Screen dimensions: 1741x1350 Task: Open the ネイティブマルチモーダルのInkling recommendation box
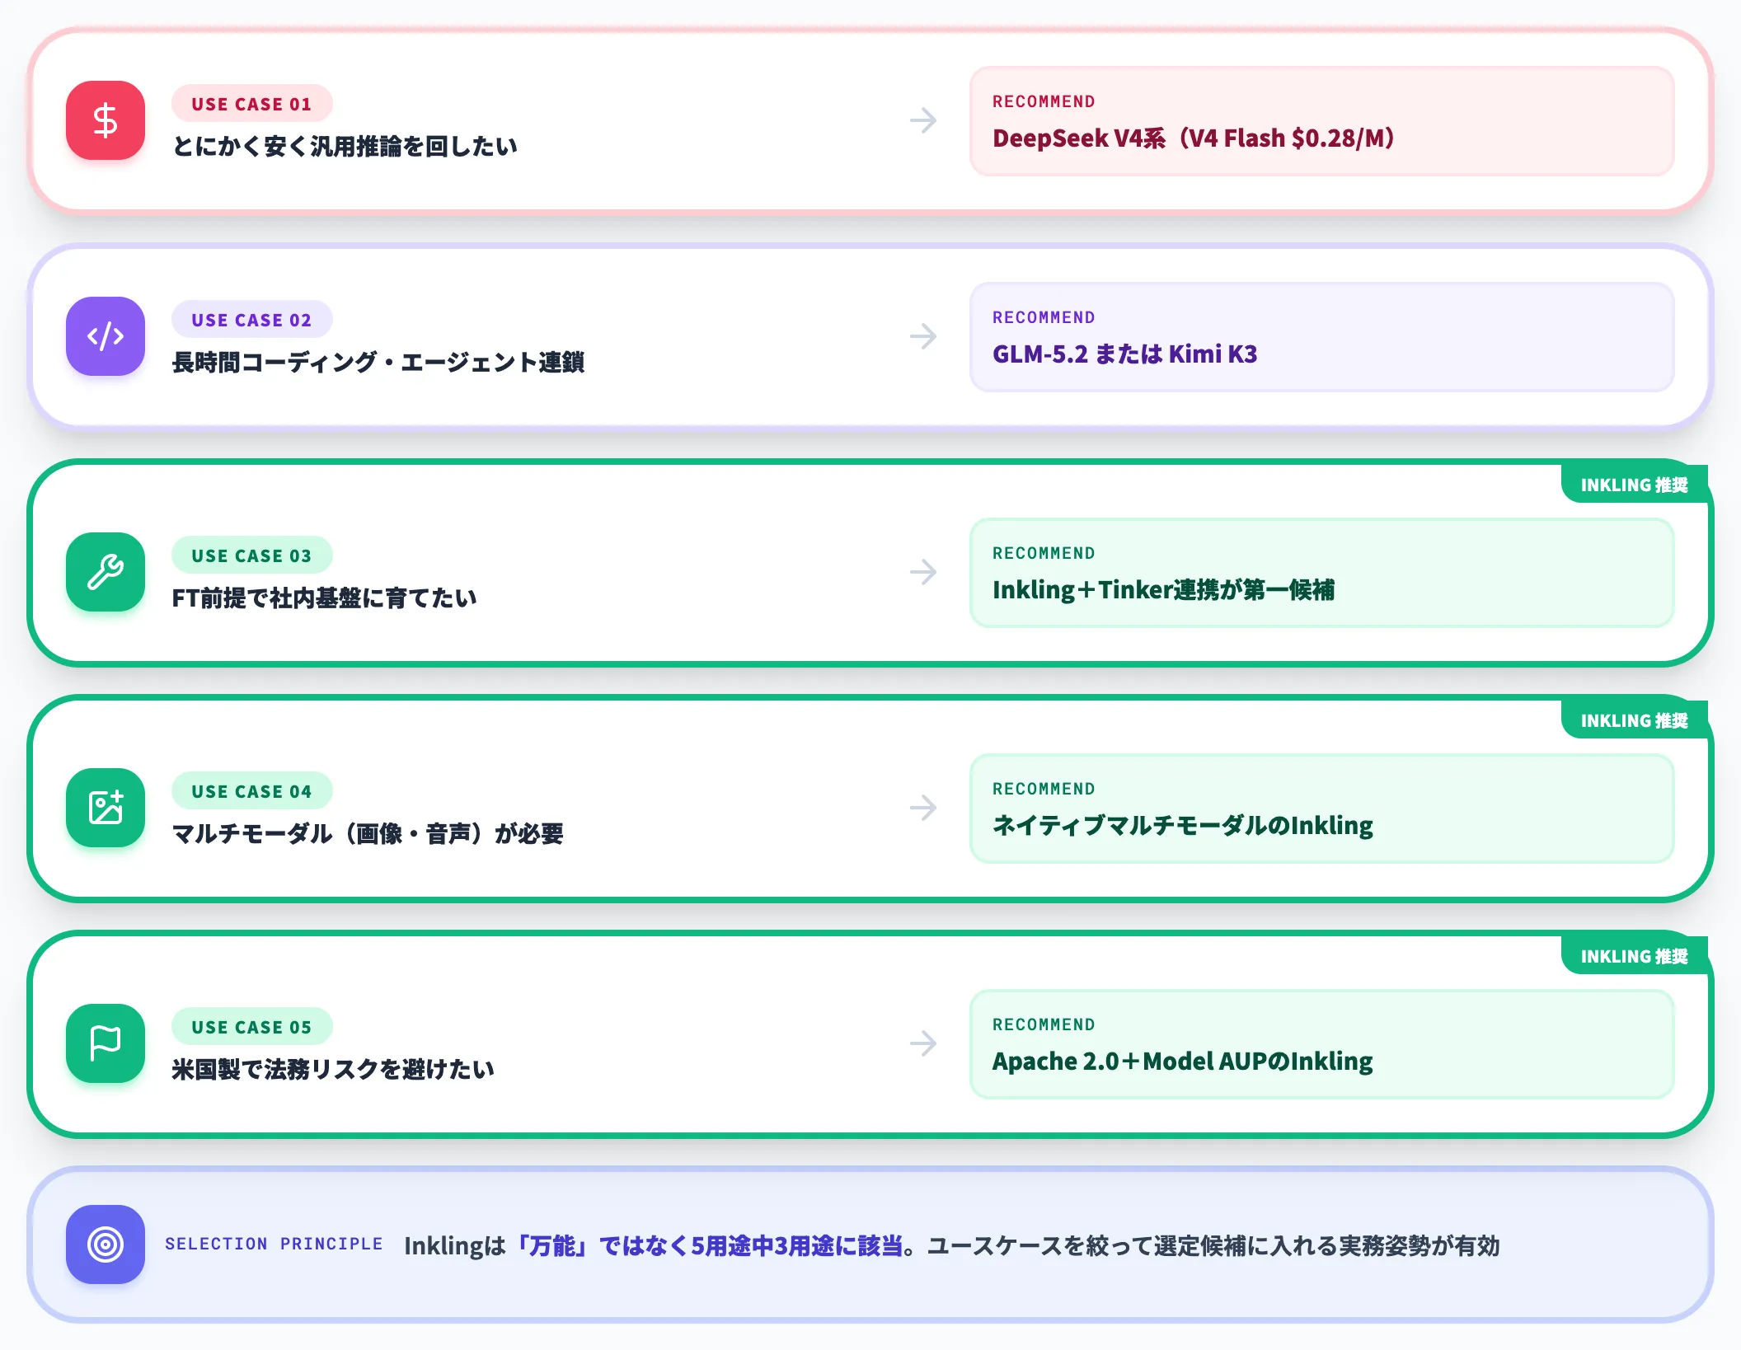tap(1321, 809)
